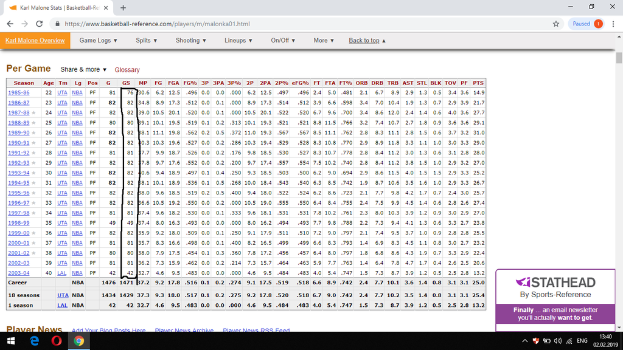Image resolution: width=623 pixels, height=350 pixels.
Task: Click the network wifi tray icon
Action: tap(569, 341)
